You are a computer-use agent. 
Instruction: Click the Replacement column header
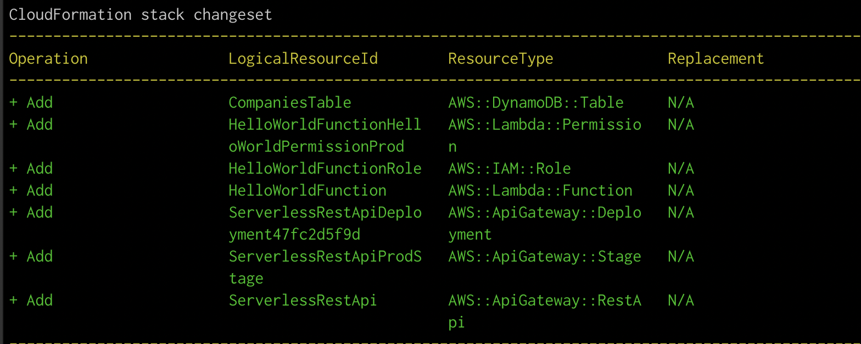(x=716, y=59)
